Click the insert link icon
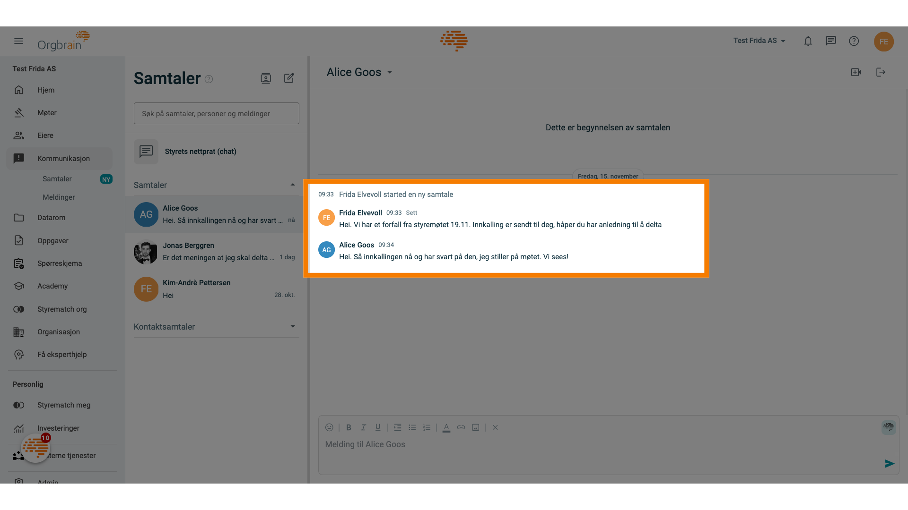Screen dimensions: 908x510 point(461,428)
